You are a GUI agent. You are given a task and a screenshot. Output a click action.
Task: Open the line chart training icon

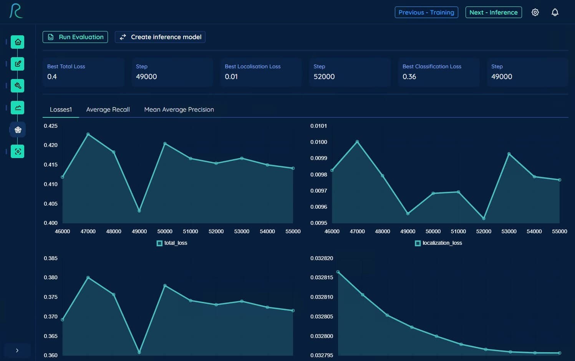[x=18, y=108]
